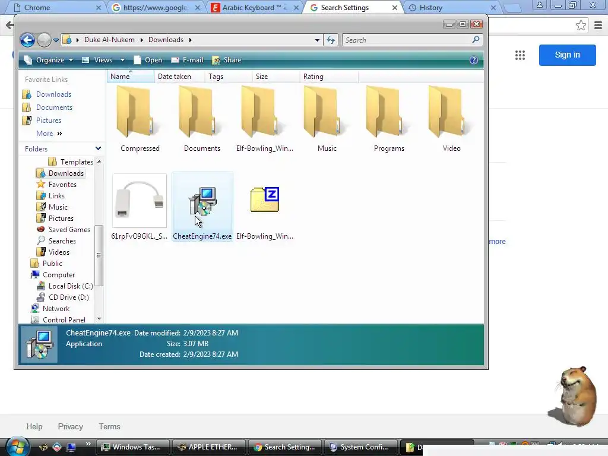The height and width of the screenshot is (456, 608).
Task: Select the Elf-Bowling_Win zip archive icon
Action: (x=264, y=200)
